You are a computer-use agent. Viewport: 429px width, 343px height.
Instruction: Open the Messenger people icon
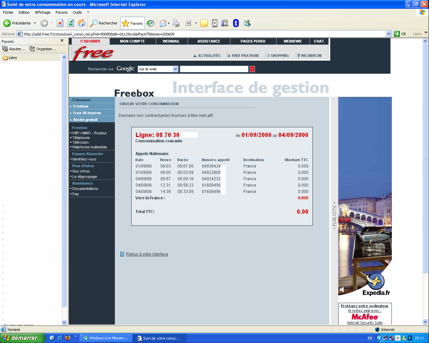click(247, 23)
